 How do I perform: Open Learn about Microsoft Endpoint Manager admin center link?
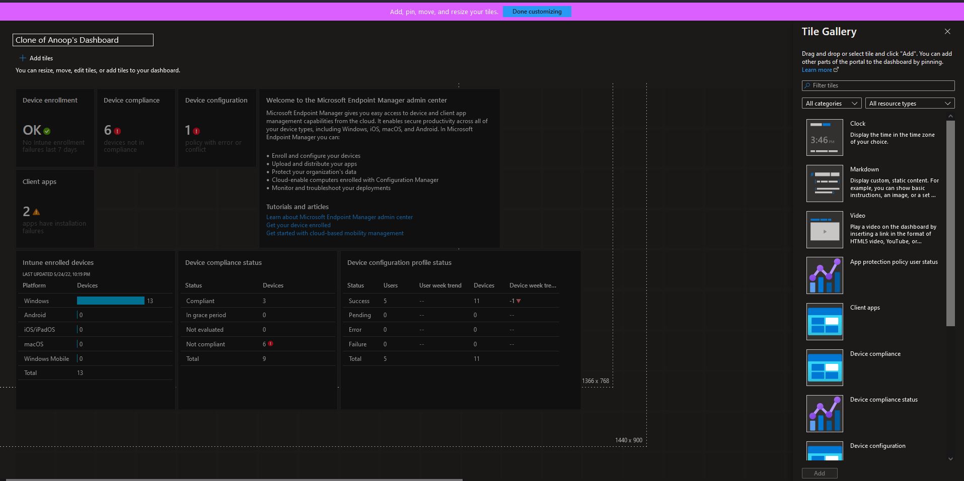pyautogui.click(x=339, y=217)
